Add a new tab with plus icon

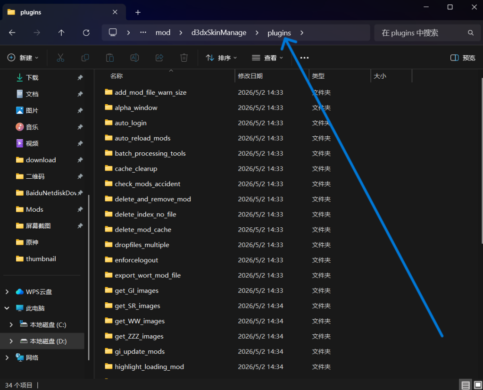138,12
